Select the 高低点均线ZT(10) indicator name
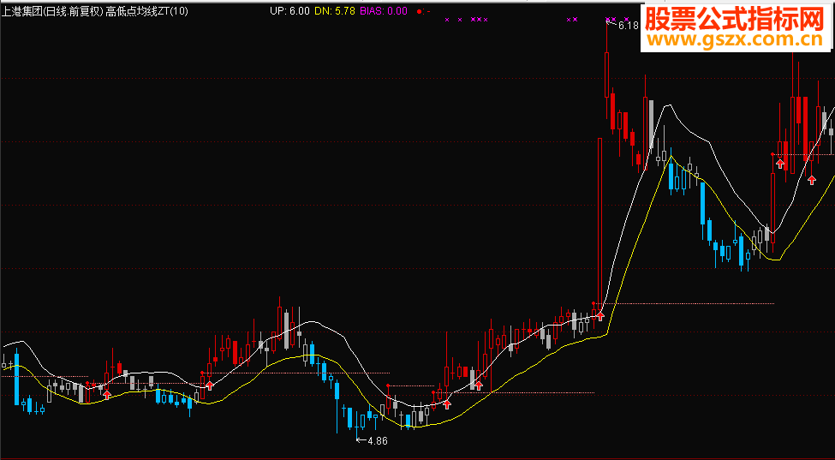Viewport: 835px width, 460px height. tap(146, 11)
